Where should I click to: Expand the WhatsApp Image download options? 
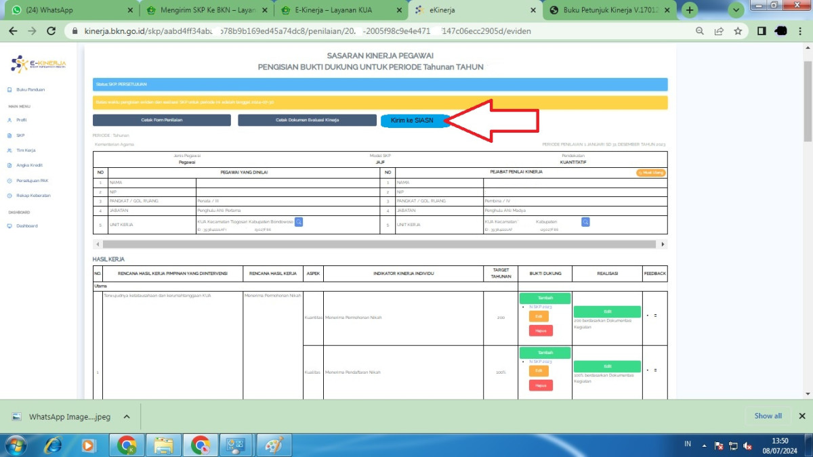coord(126,416)
